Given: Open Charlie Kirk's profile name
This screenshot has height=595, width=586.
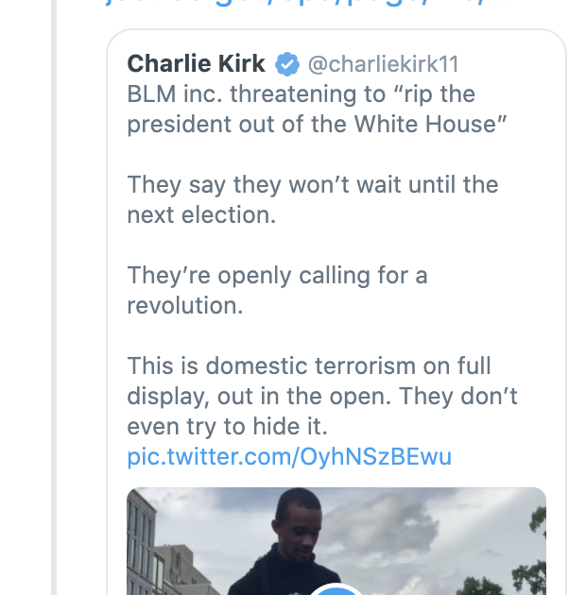Looking at the screenshot, I should click(x=198, y=64).
